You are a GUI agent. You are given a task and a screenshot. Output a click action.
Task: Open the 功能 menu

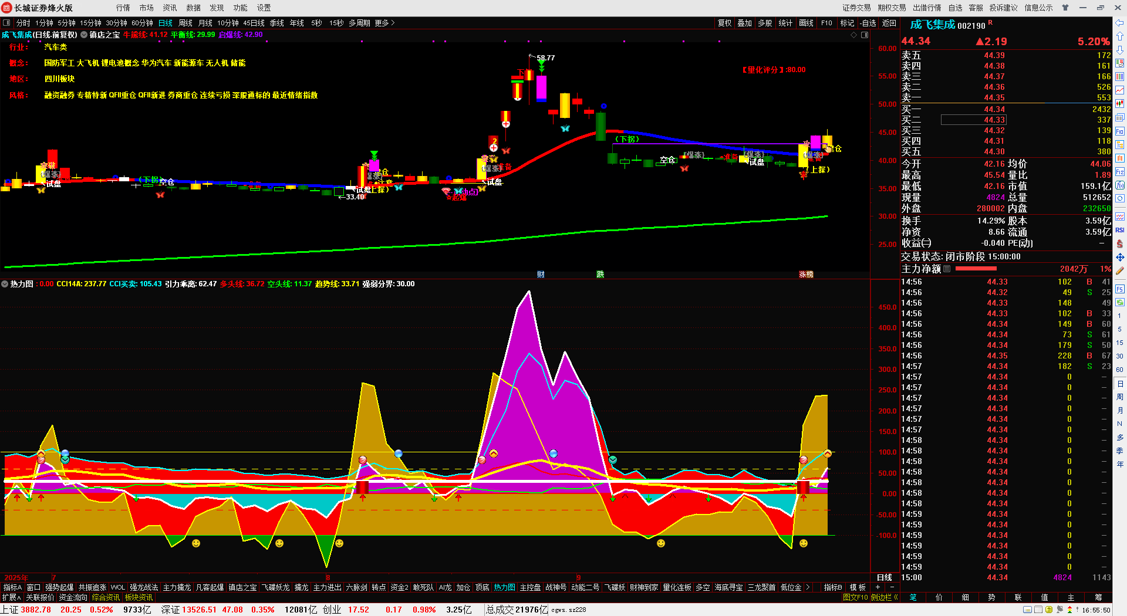tap(241, 8)
